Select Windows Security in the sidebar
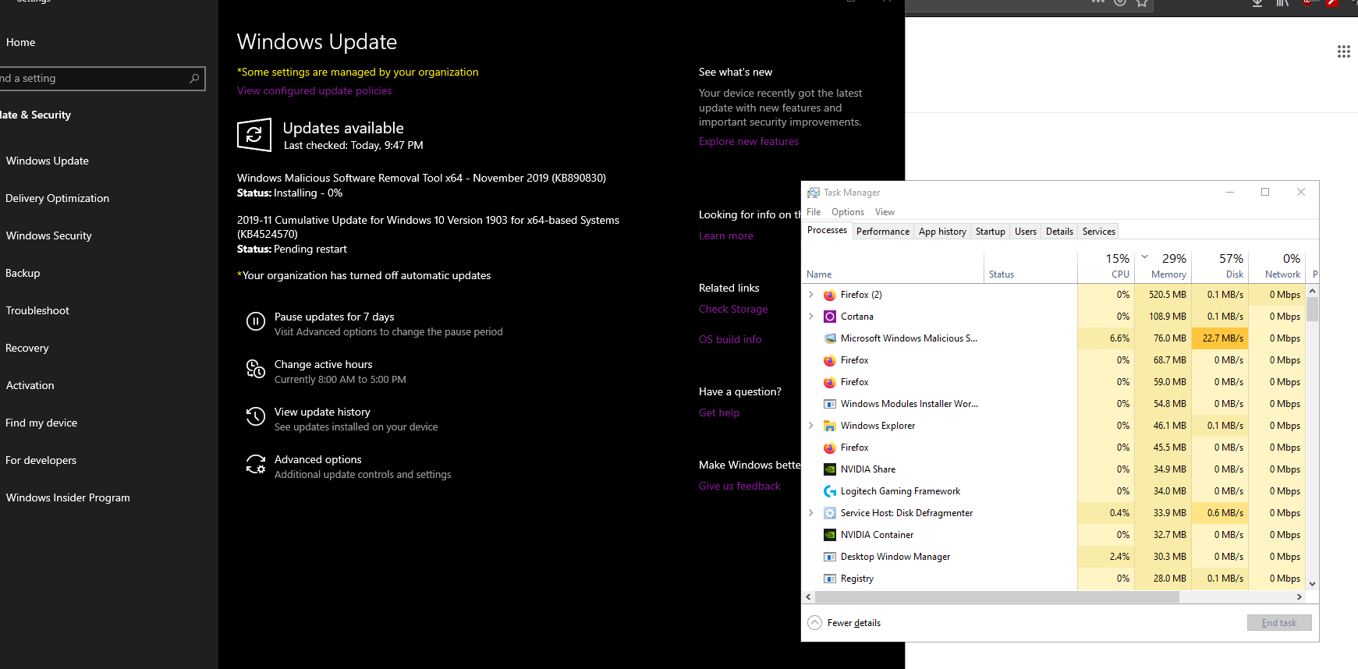 tap(48, 236)
